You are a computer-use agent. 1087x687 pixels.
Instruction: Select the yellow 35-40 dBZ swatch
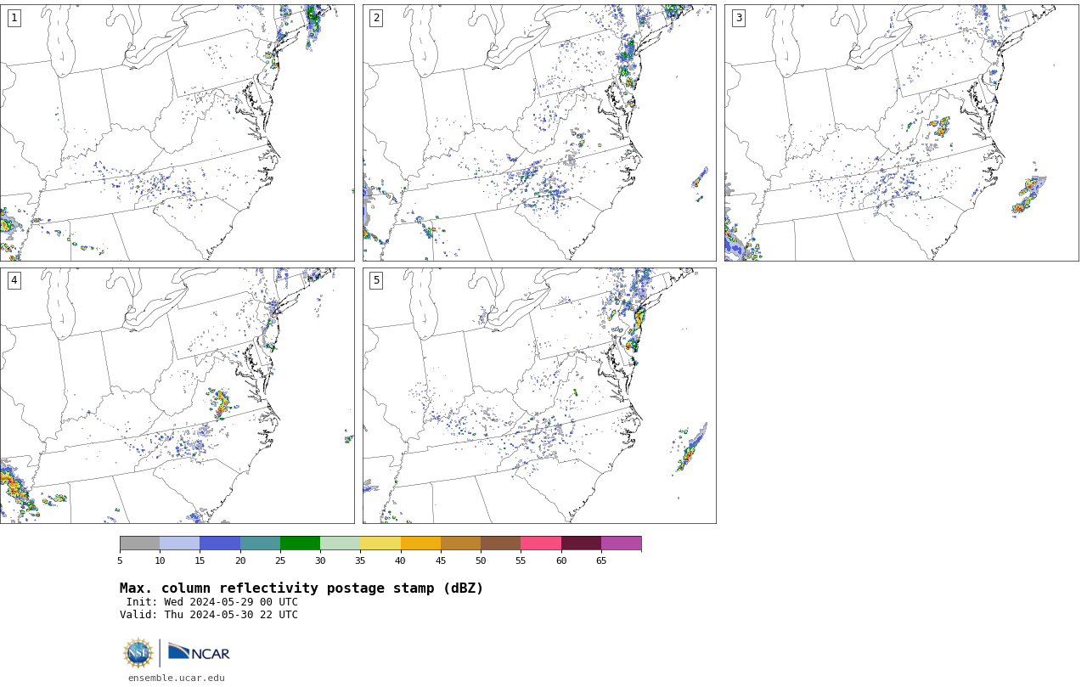pyautogui.click(x=380, y=543)
